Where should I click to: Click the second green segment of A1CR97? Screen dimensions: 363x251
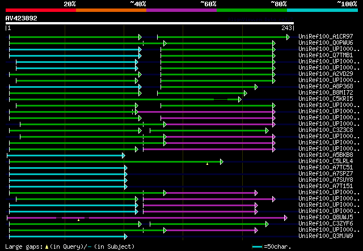click(223, 37)
